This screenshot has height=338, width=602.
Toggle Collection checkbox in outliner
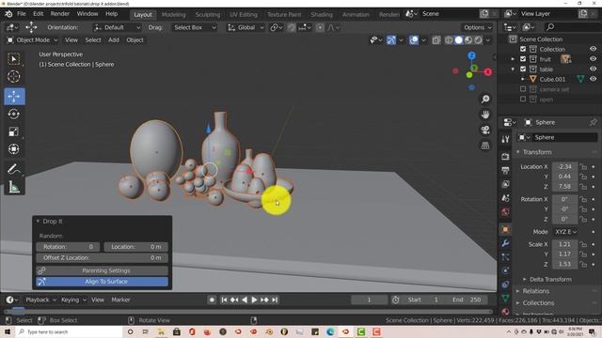click(x=523, y=49)
